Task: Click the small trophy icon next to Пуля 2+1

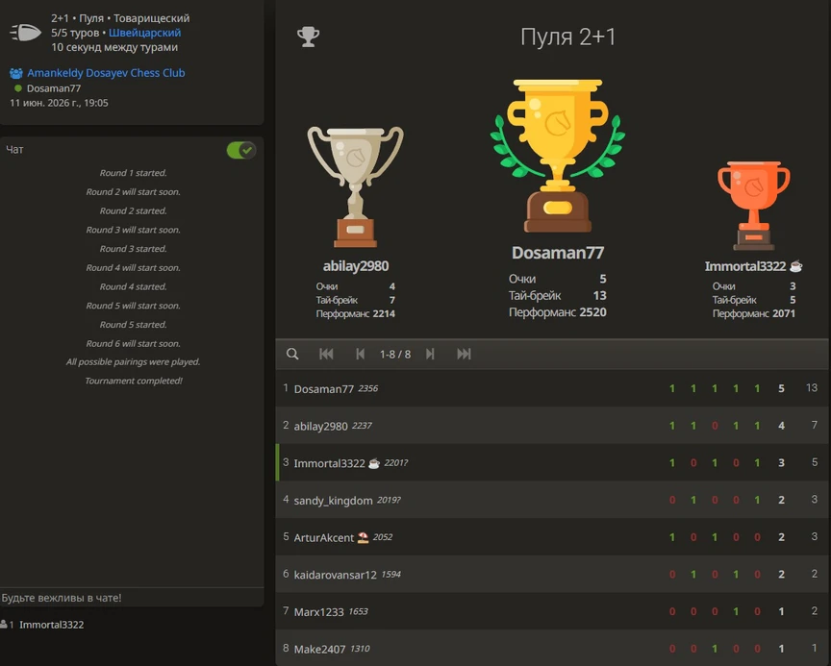Action: (308, 37)
